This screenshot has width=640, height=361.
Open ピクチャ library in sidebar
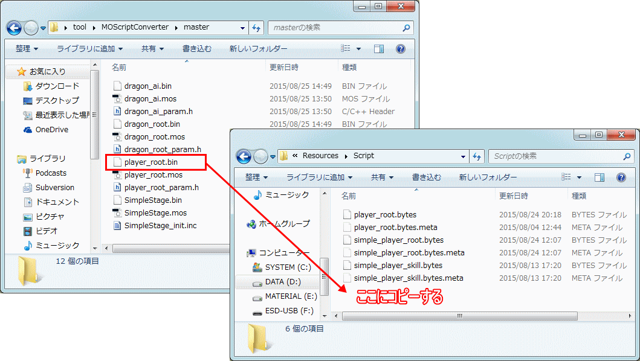tap(44, 217)
